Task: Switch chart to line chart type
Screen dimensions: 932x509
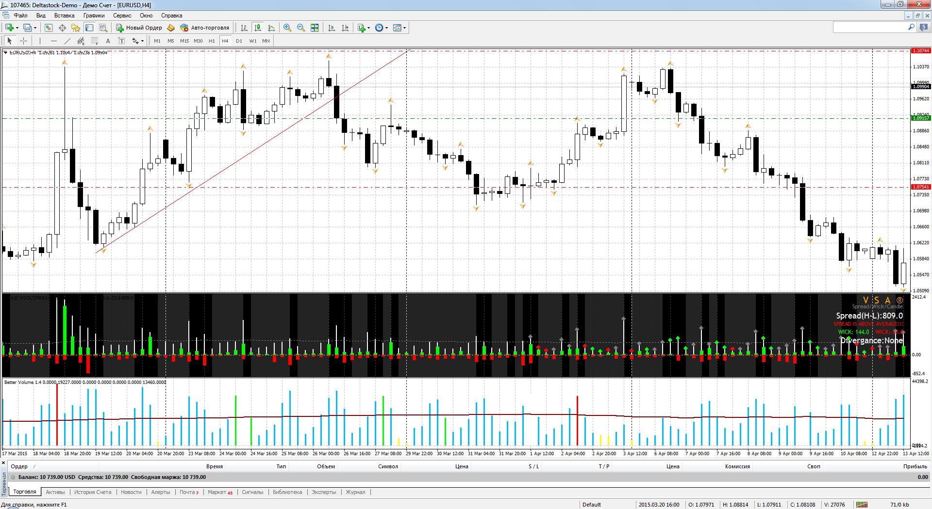Action: 271,28
